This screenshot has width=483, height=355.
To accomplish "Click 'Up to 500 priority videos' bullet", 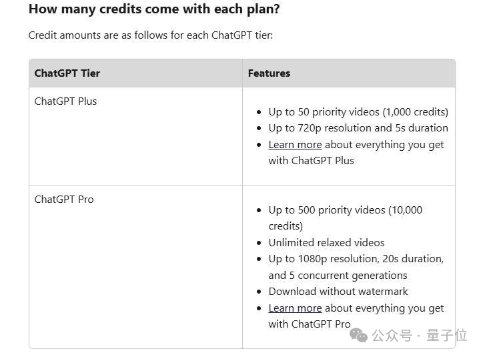I will (346, 218).
